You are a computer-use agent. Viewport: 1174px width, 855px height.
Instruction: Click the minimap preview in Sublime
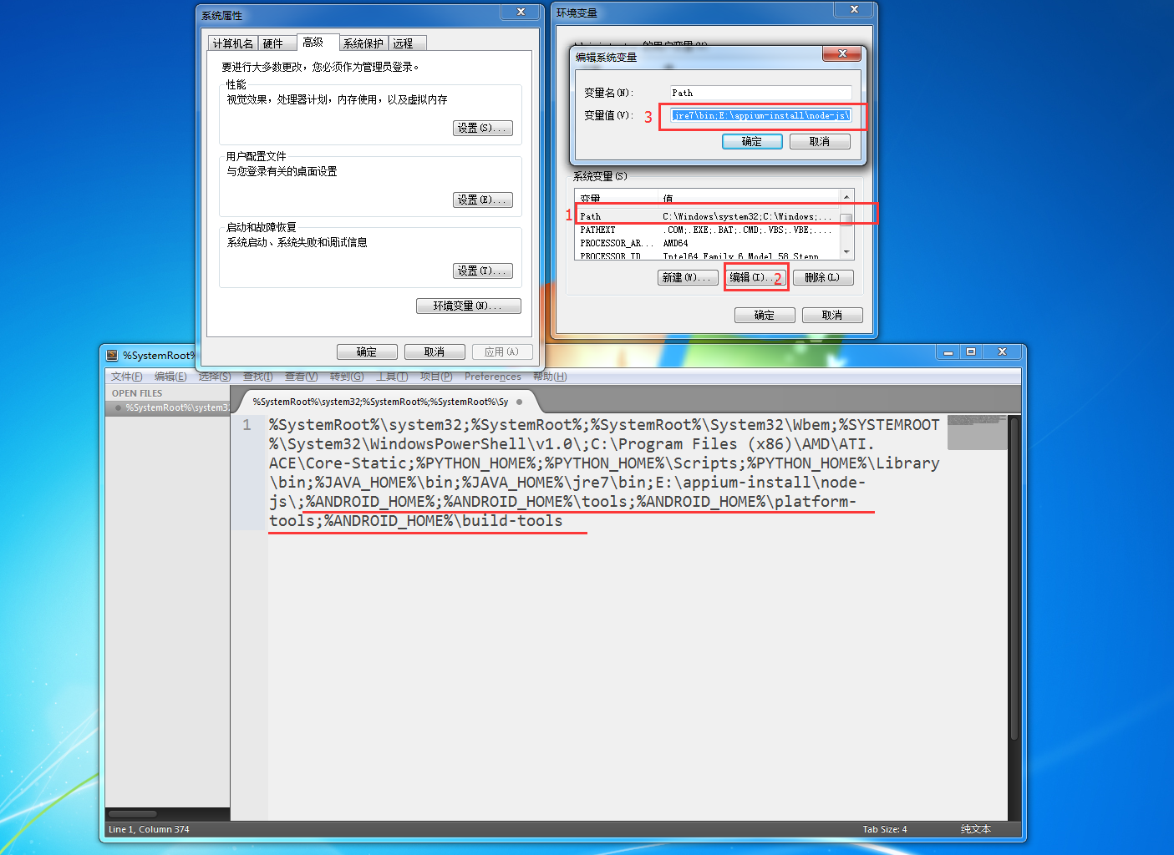point(977,432)
